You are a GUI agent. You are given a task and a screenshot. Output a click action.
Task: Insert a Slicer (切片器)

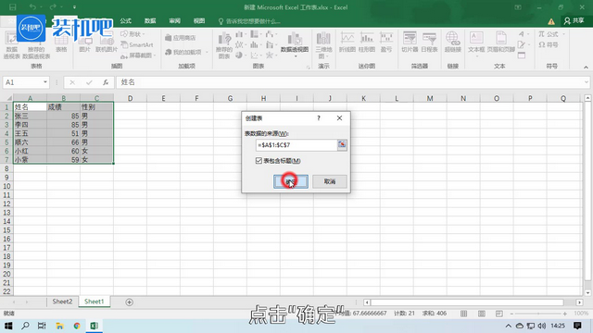(x=410, y=42)
